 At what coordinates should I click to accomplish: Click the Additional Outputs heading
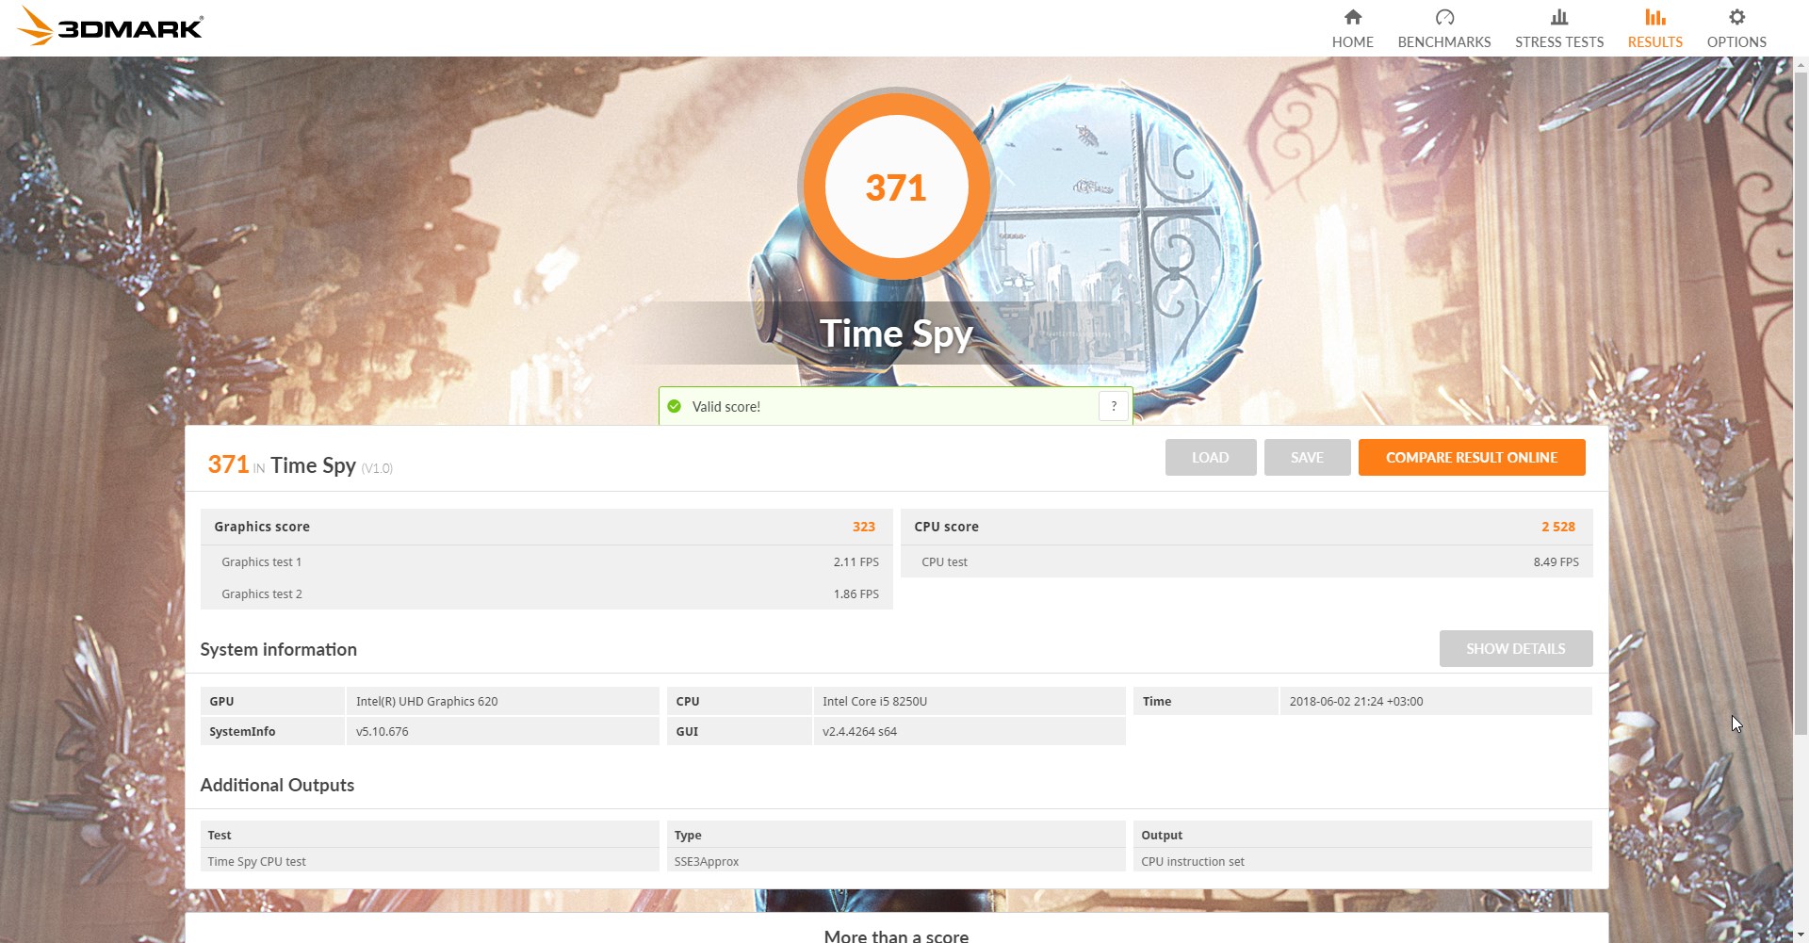click(x=277, y=786)
